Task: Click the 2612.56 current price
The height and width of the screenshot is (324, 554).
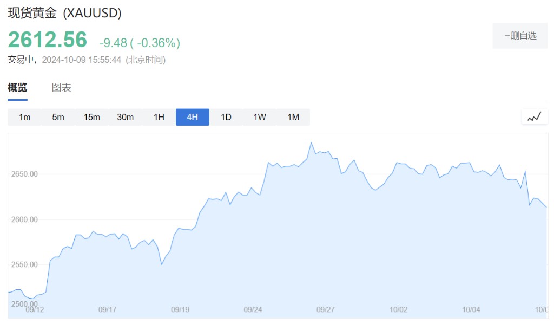Action: click(x=48, y=40)
